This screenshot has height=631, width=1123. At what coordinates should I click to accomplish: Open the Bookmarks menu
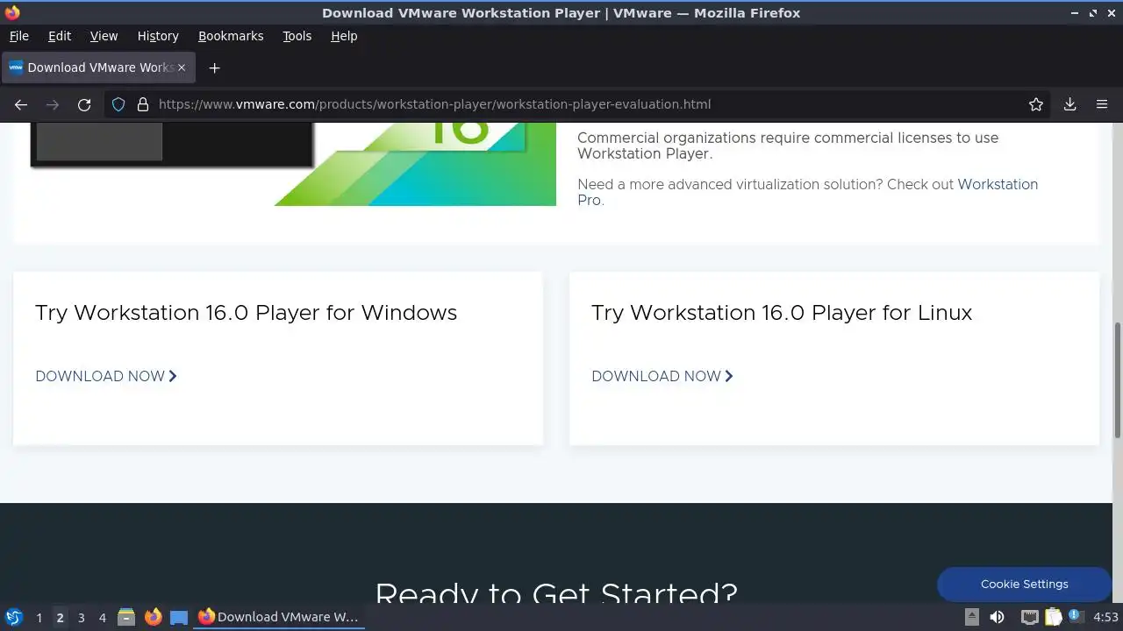tap(231, 36)
